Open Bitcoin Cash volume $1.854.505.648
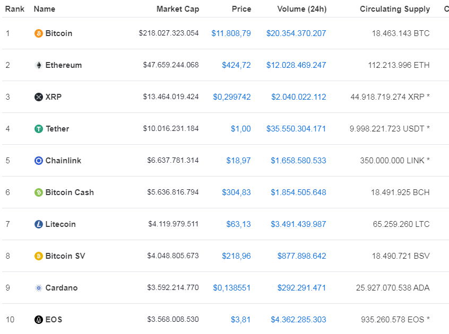Viewport: 449px width, 334px height. point(298,192)
